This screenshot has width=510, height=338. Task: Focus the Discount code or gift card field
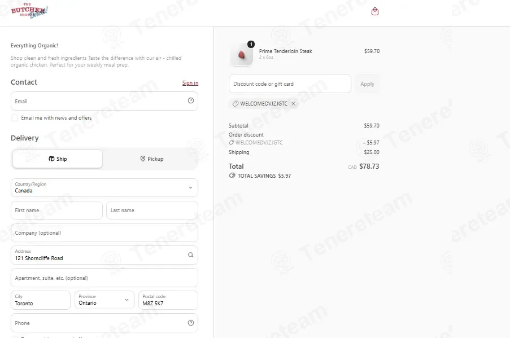pos(290,84)
